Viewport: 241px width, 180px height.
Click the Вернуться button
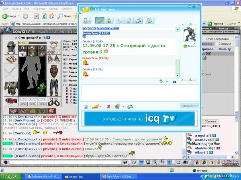(x=225, y=44)
